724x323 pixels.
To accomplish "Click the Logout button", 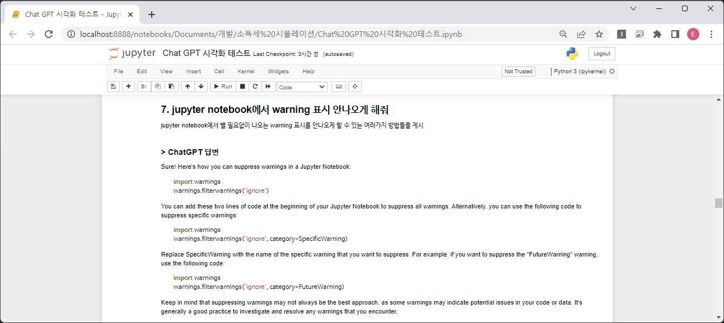I will coord(601,54).
